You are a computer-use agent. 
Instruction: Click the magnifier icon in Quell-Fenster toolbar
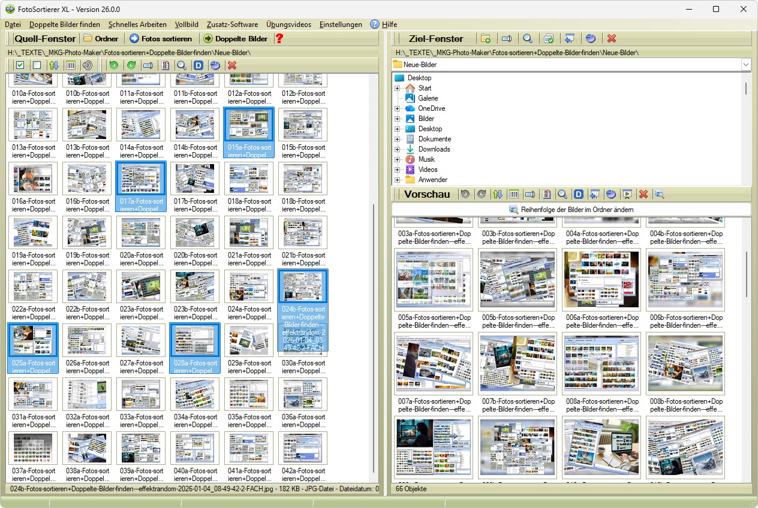click(181, 65)
